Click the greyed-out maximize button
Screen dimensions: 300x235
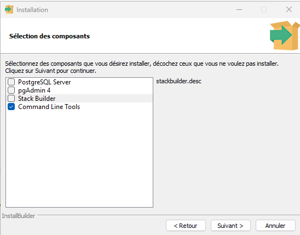pos(264,9)
